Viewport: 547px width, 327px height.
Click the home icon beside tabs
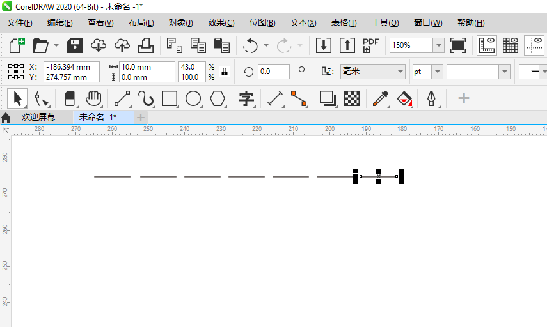pyautogui.click(x=6, y=118)
